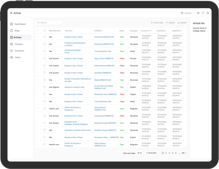Expand the EuroPulse [WEBSITE] row

click(38, 73)
